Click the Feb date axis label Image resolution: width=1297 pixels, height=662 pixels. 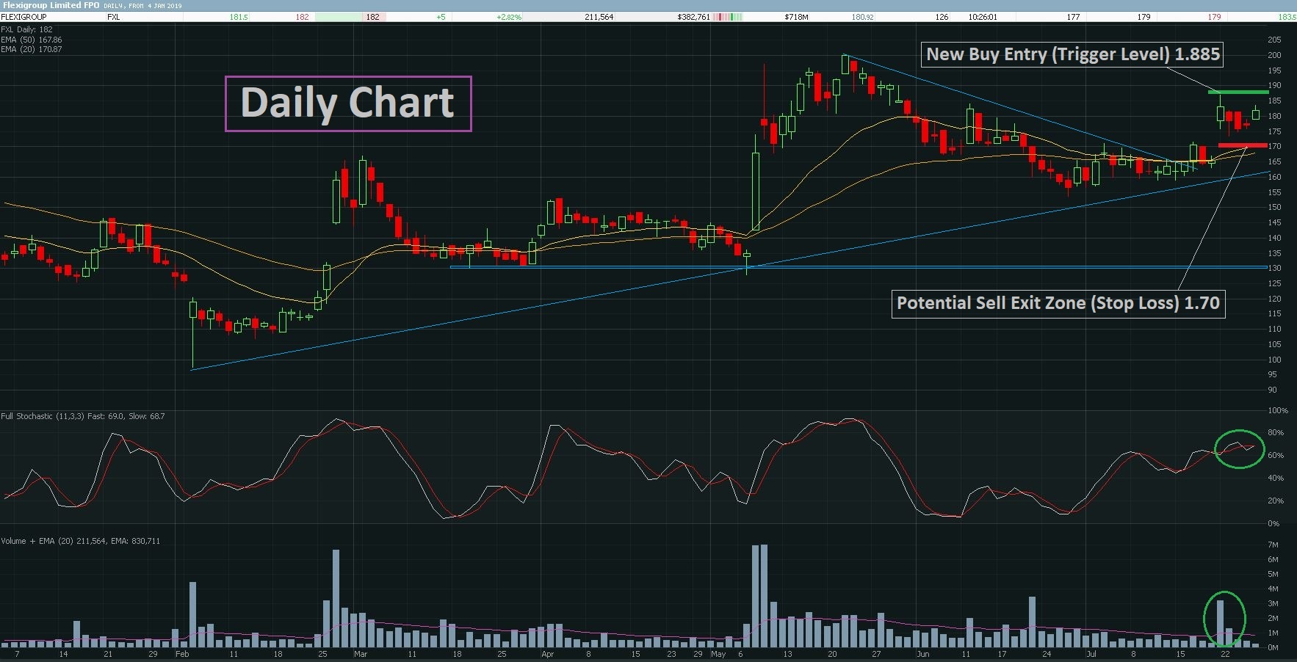tap(182, 654)
